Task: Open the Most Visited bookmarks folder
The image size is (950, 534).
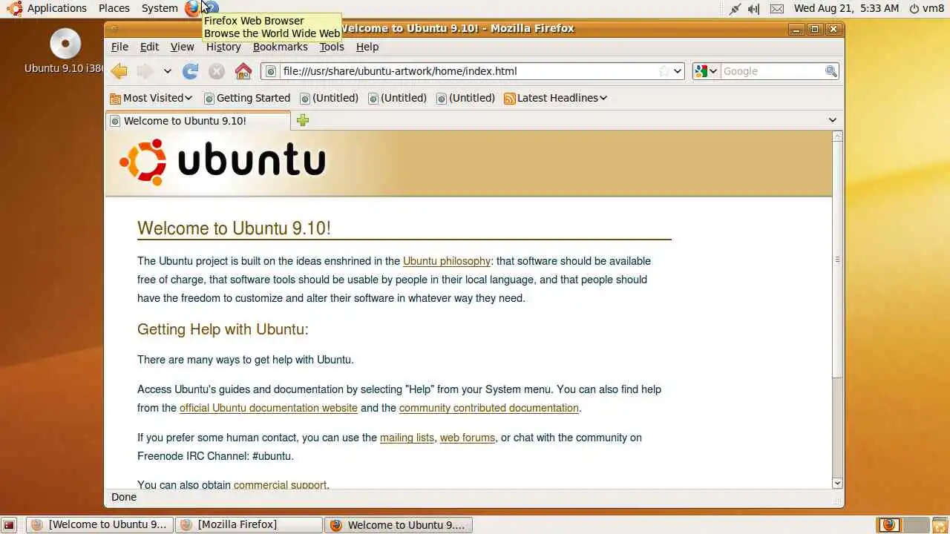Action: pos(151,98)
